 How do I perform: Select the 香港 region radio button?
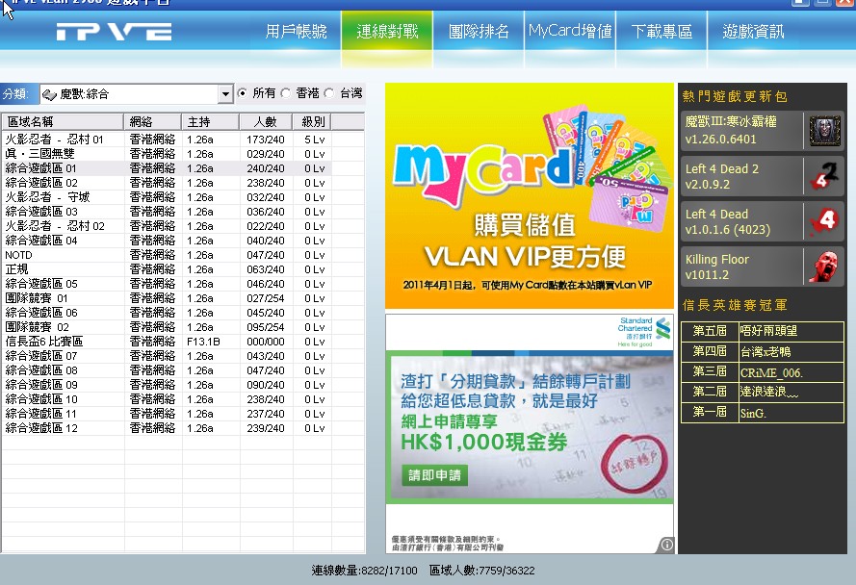286,93
